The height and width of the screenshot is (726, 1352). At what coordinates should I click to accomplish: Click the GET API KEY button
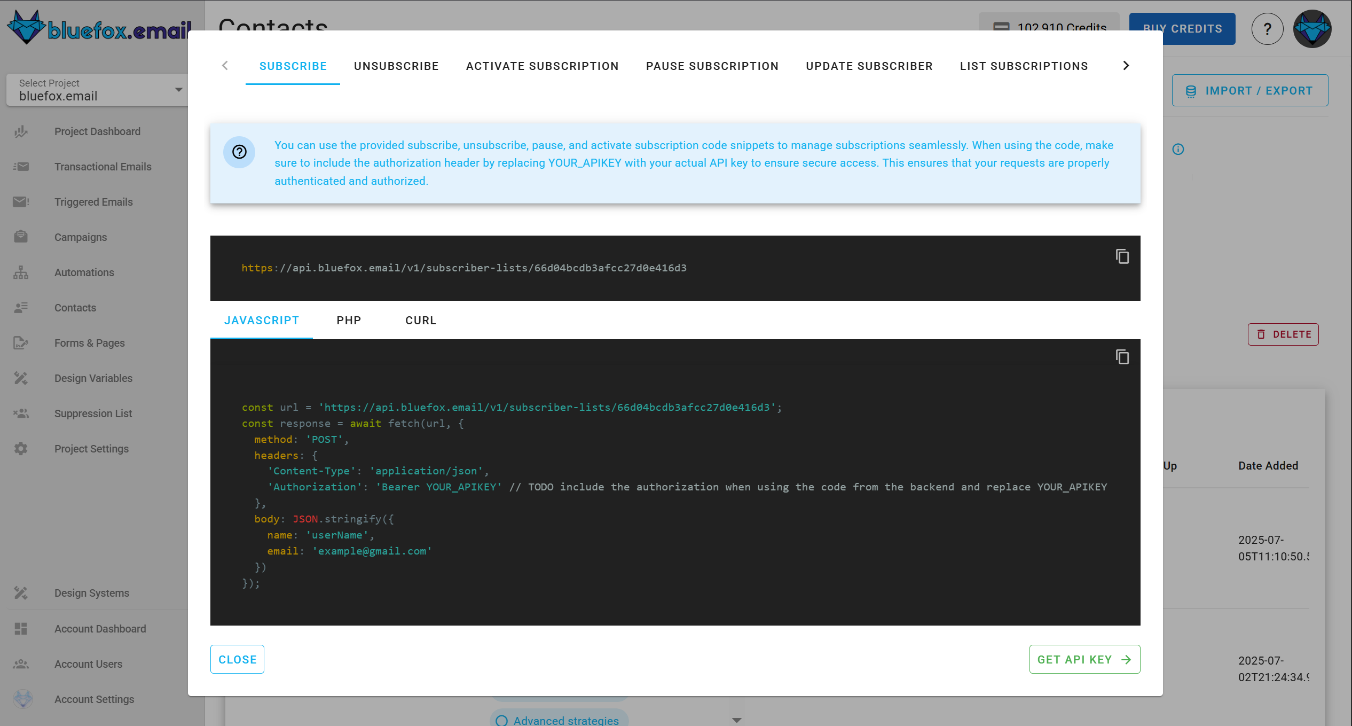pyautogui.click(x=1084, y=659)
